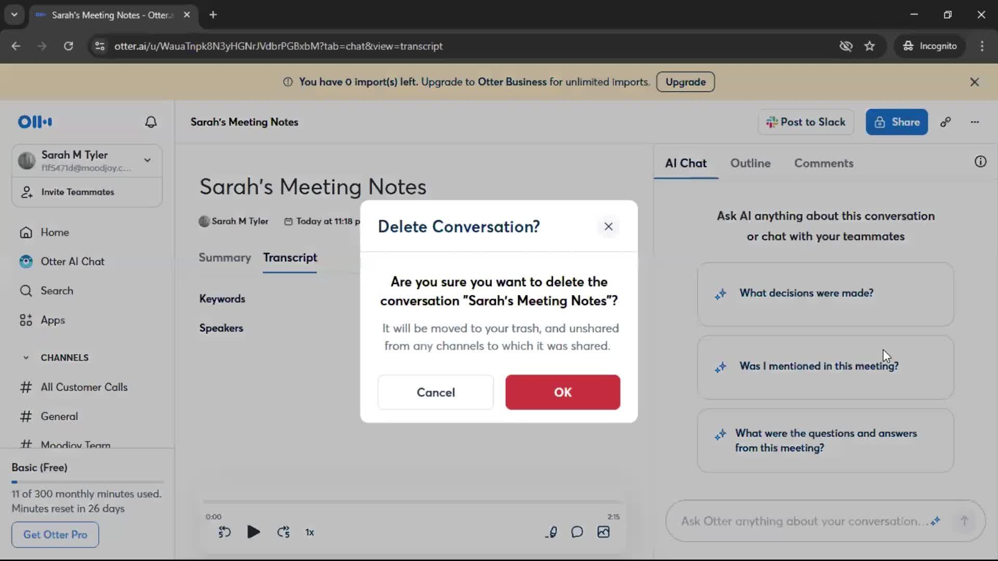Confirm deletion with the red OK button
Screen dimensions: 998x561
pos(562,392)
